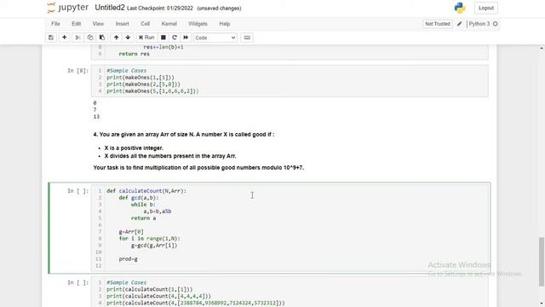Click into the calculateCount code cell editor
The width and height of the screenshot is (545, 307).
click(290, 228)
